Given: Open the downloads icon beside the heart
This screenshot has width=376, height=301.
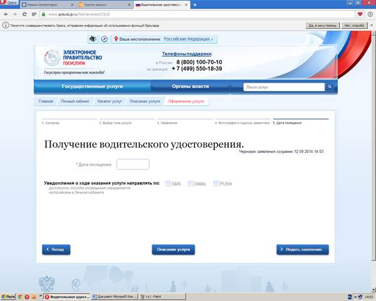Looking at the screenshot, I should [x=370, y=14].
